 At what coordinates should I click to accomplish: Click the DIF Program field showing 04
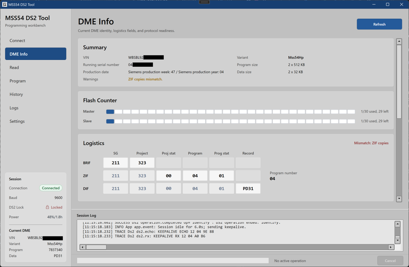tap(195, 188)
